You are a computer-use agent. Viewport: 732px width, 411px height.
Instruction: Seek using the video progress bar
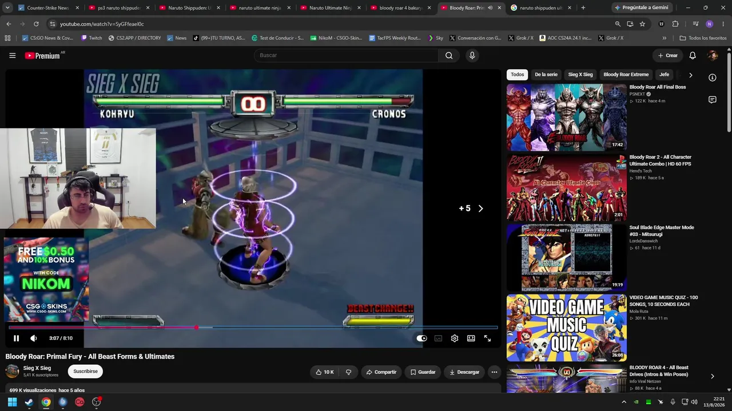(253, 328)
